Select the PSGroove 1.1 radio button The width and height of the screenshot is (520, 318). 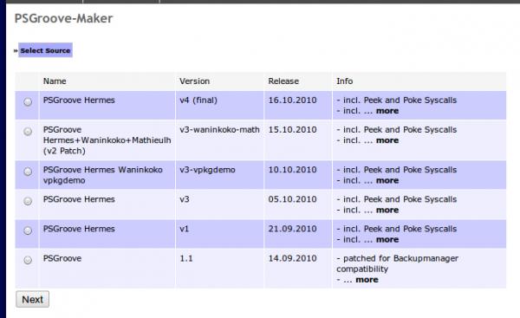click(x=28, y=260)
